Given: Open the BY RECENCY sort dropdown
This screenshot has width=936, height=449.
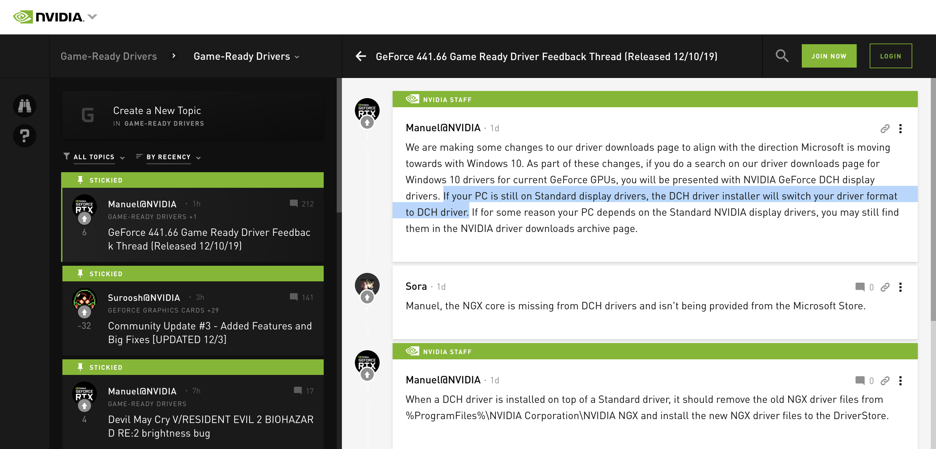Looking at the screenshot, I should tap(169, 157).
